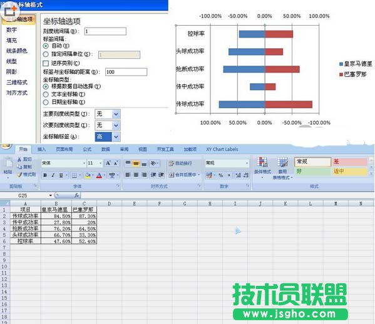Increase font size with large A

click(x=108, y=163)
